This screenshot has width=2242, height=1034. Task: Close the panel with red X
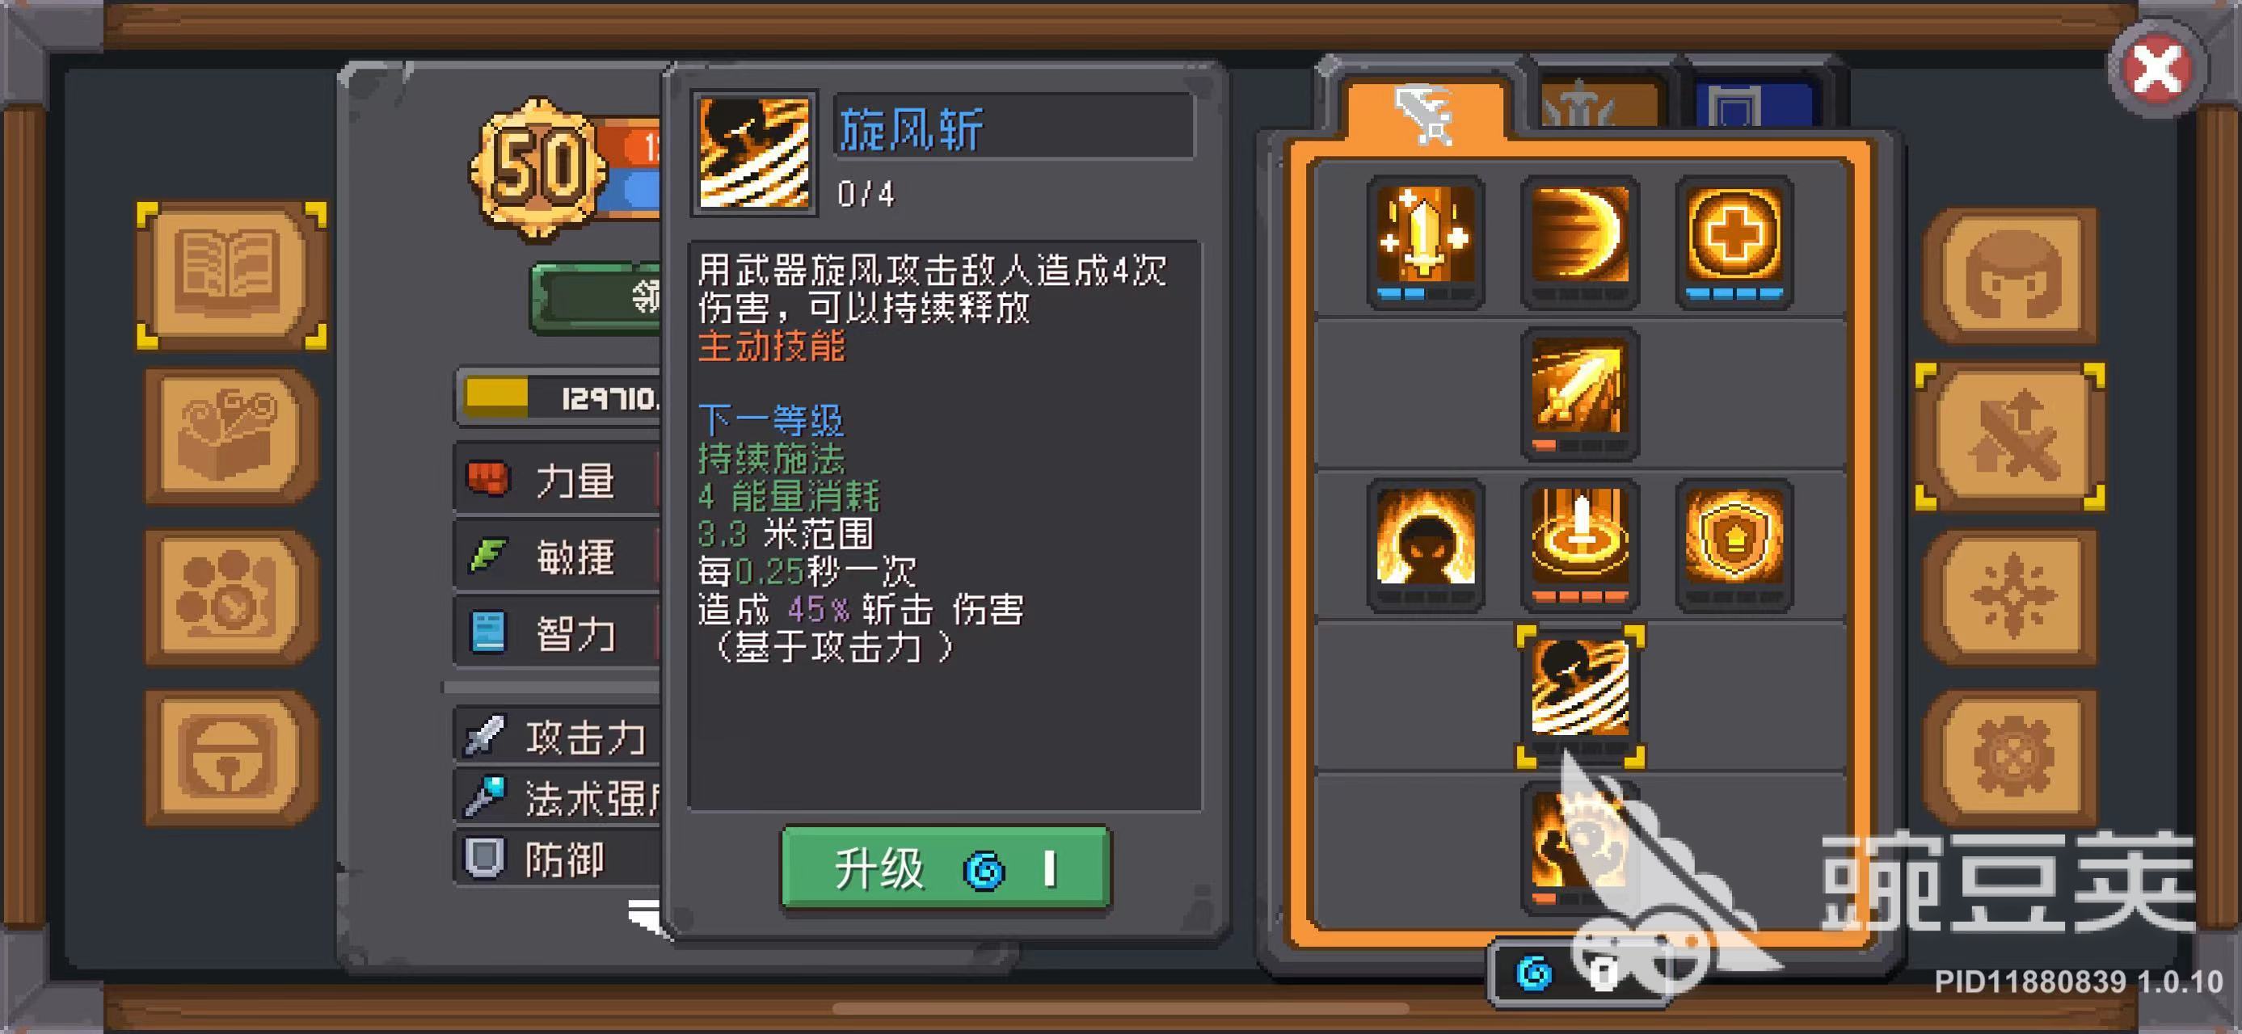(2156, 69)
